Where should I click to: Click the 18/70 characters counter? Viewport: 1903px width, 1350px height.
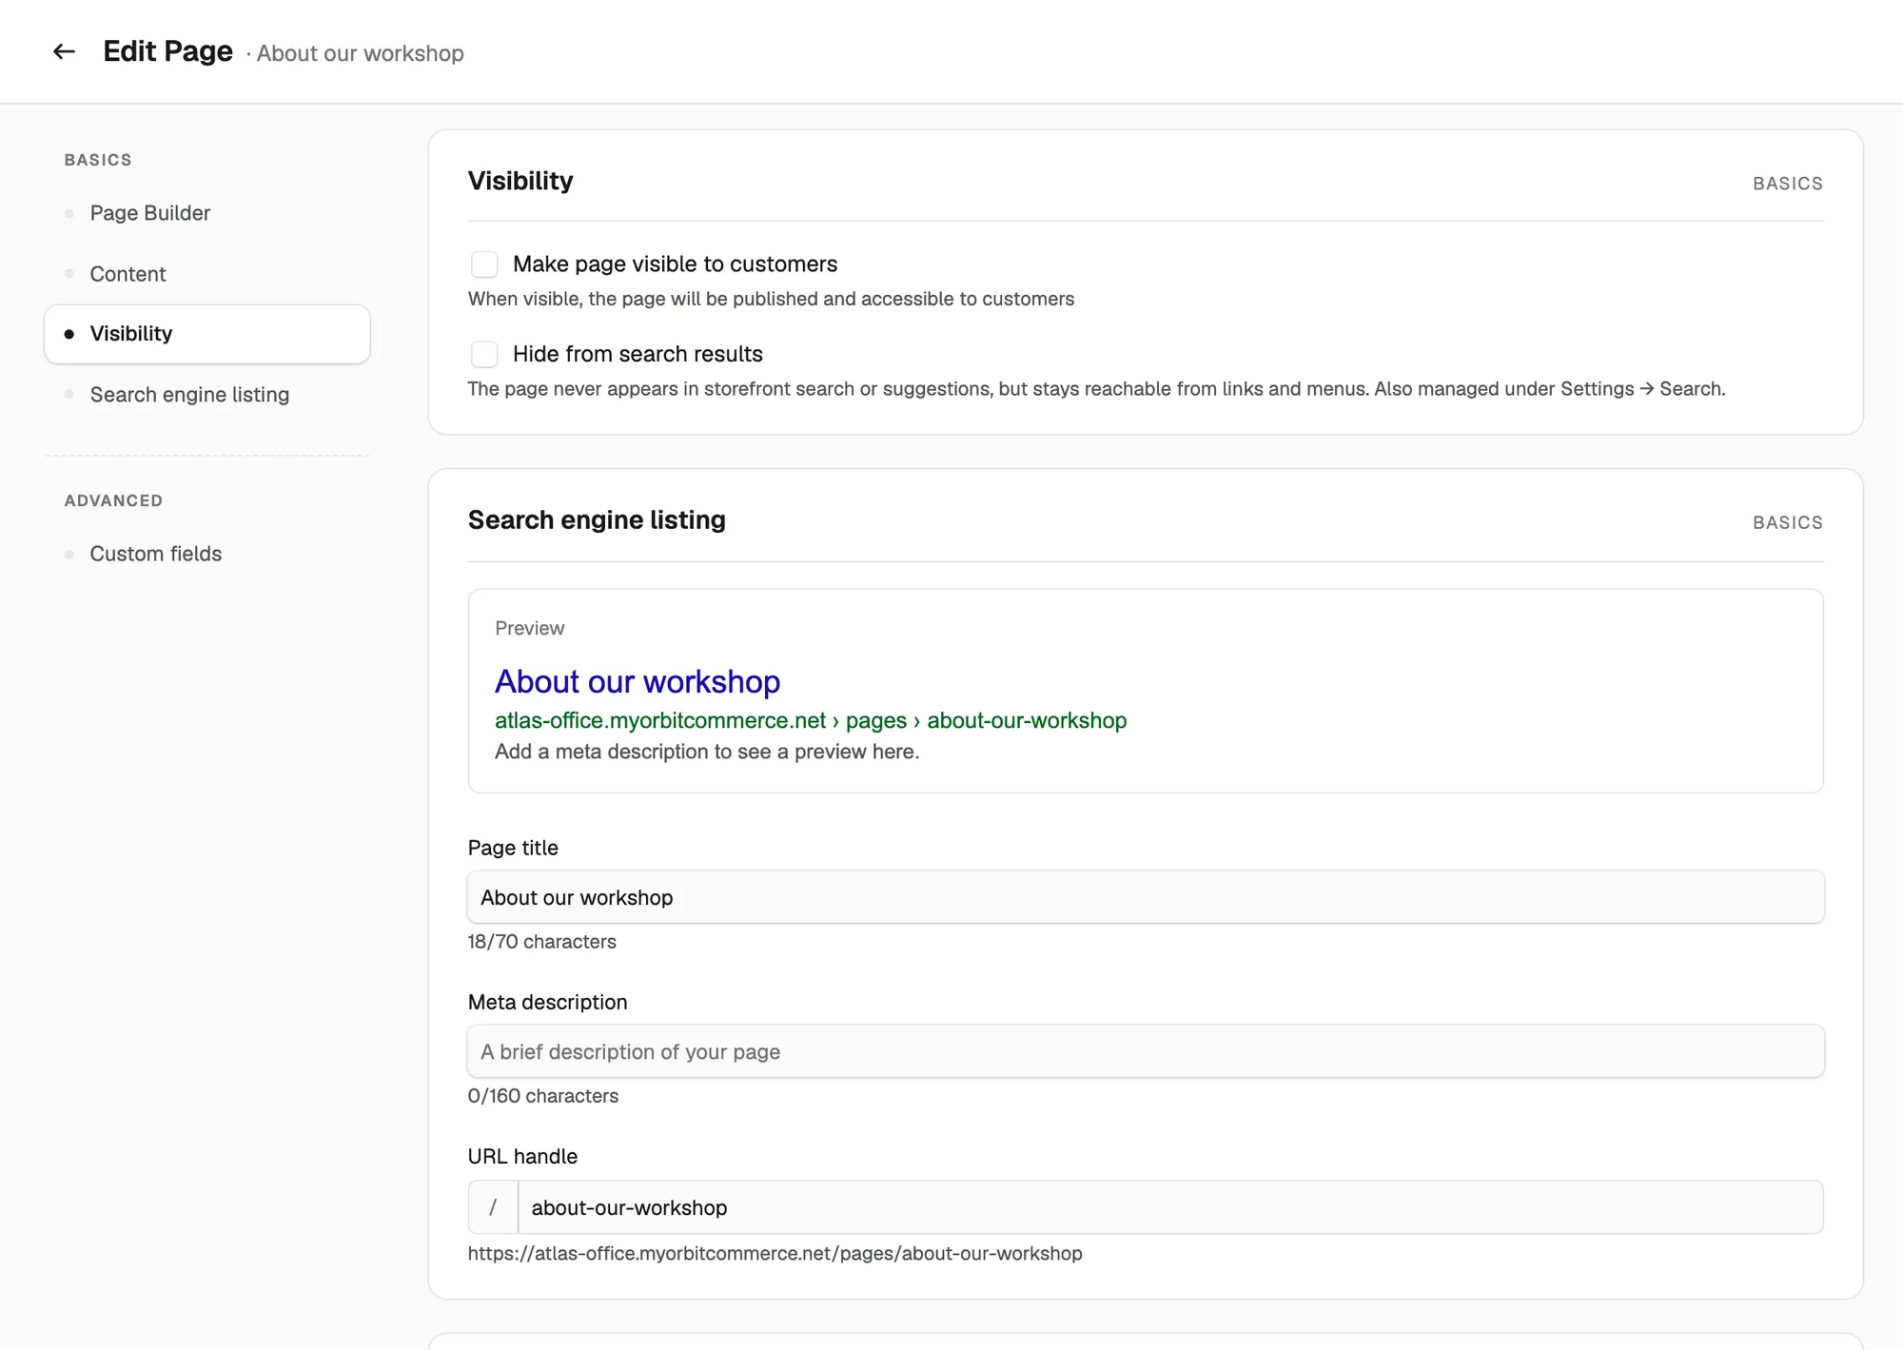541,942
